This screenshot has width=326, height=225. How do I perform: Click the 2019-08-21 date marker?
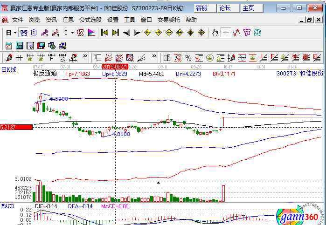(x=115, y=67)
